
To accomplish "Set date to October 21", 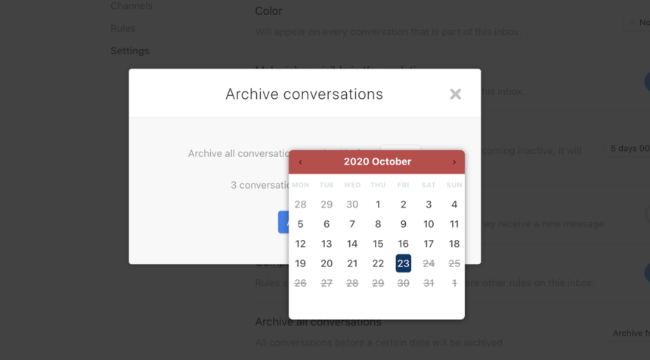I will (x=352, y=263).
